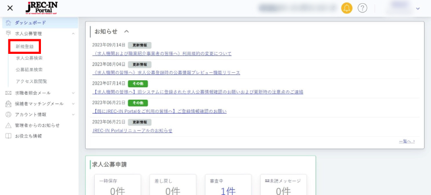Viewport: 431px width, 195px height.
Task: Open the JREC-IN Portalリニューアルのお知らせ link
Action: (x=132, y=130)
